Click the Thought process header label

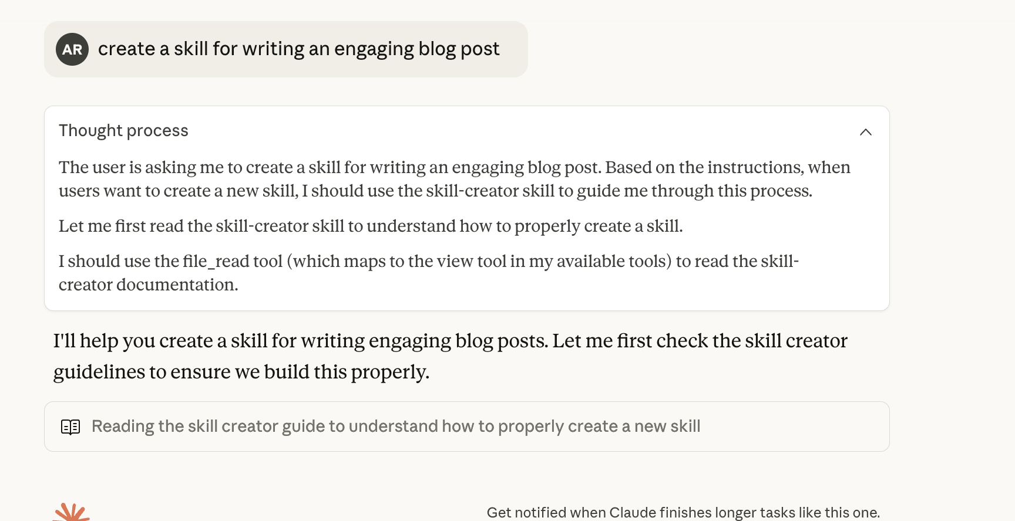coord(123,130)
